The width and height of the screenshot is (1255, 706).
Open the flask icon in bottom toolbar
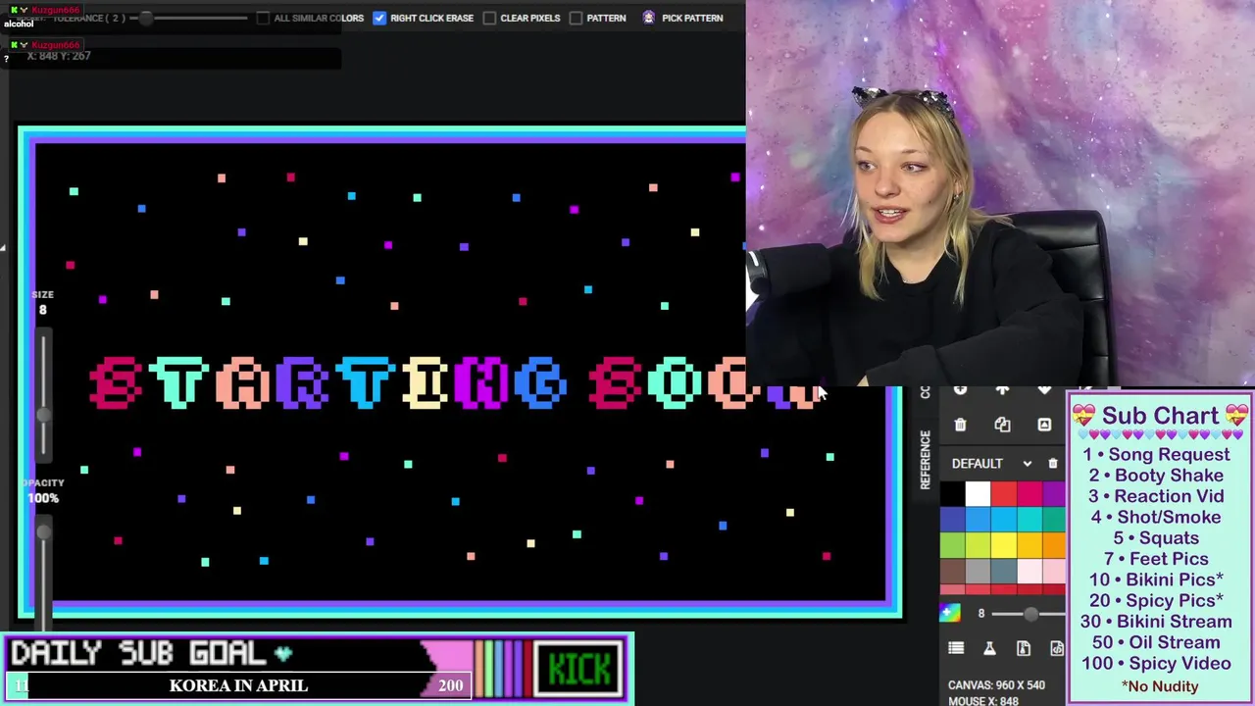[989, 648]
